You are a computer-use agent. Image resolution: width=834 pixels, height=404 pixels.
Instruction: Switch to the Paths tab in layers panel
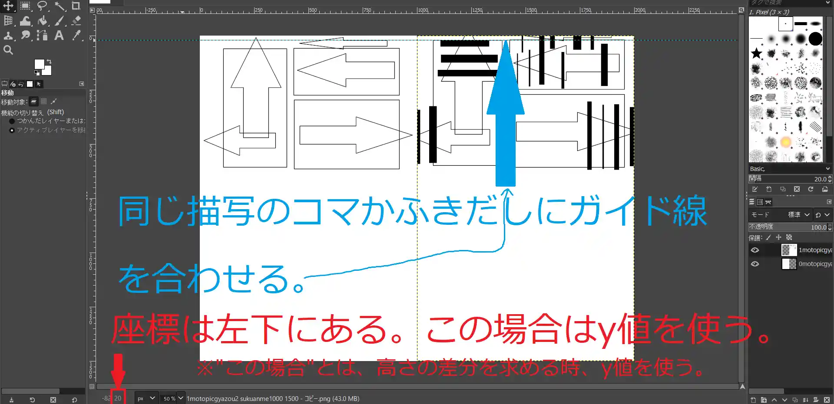coord(768,201)
